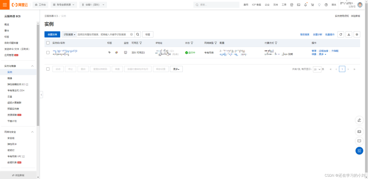Click 续费 link in the instance row
The image size is (368, 179).
(314, 54)
